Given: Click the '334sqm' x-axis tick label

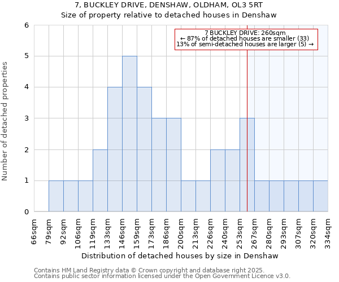Looking at the screenshot, I should coord(328,233).
